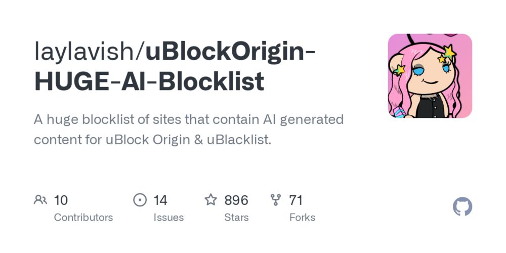Click the Forks branch icon
506x253 pixels.
276,200
